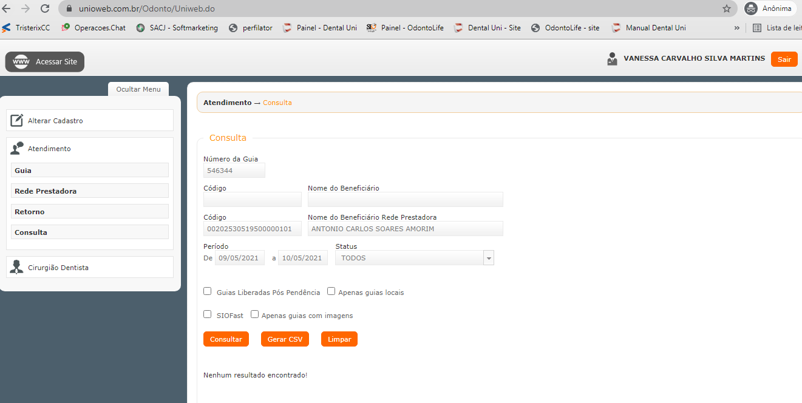Click the WWW globe icon in Acessar Site
This screenshot has height=403, width=802.
21,62
